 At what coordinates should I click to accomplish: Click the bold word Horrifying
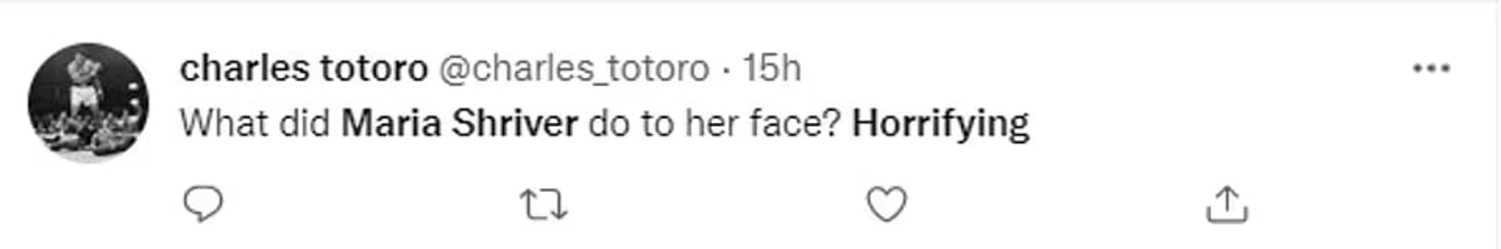coord(941,124)
